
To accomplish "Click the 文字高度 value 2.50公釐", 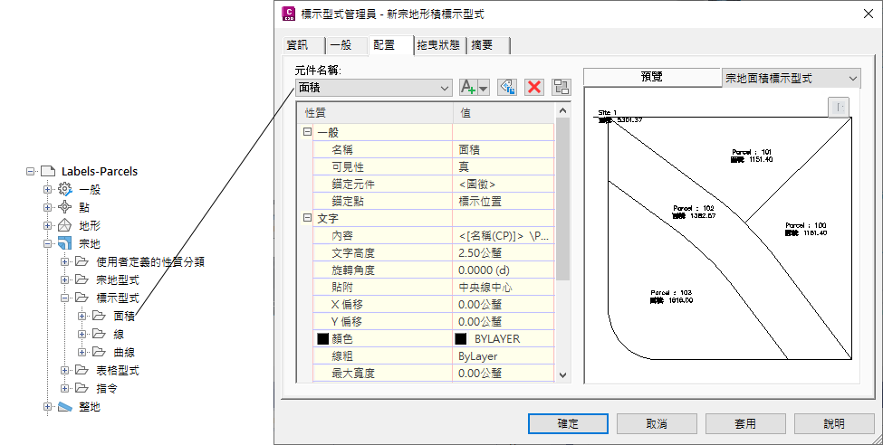I will point(504,253).
